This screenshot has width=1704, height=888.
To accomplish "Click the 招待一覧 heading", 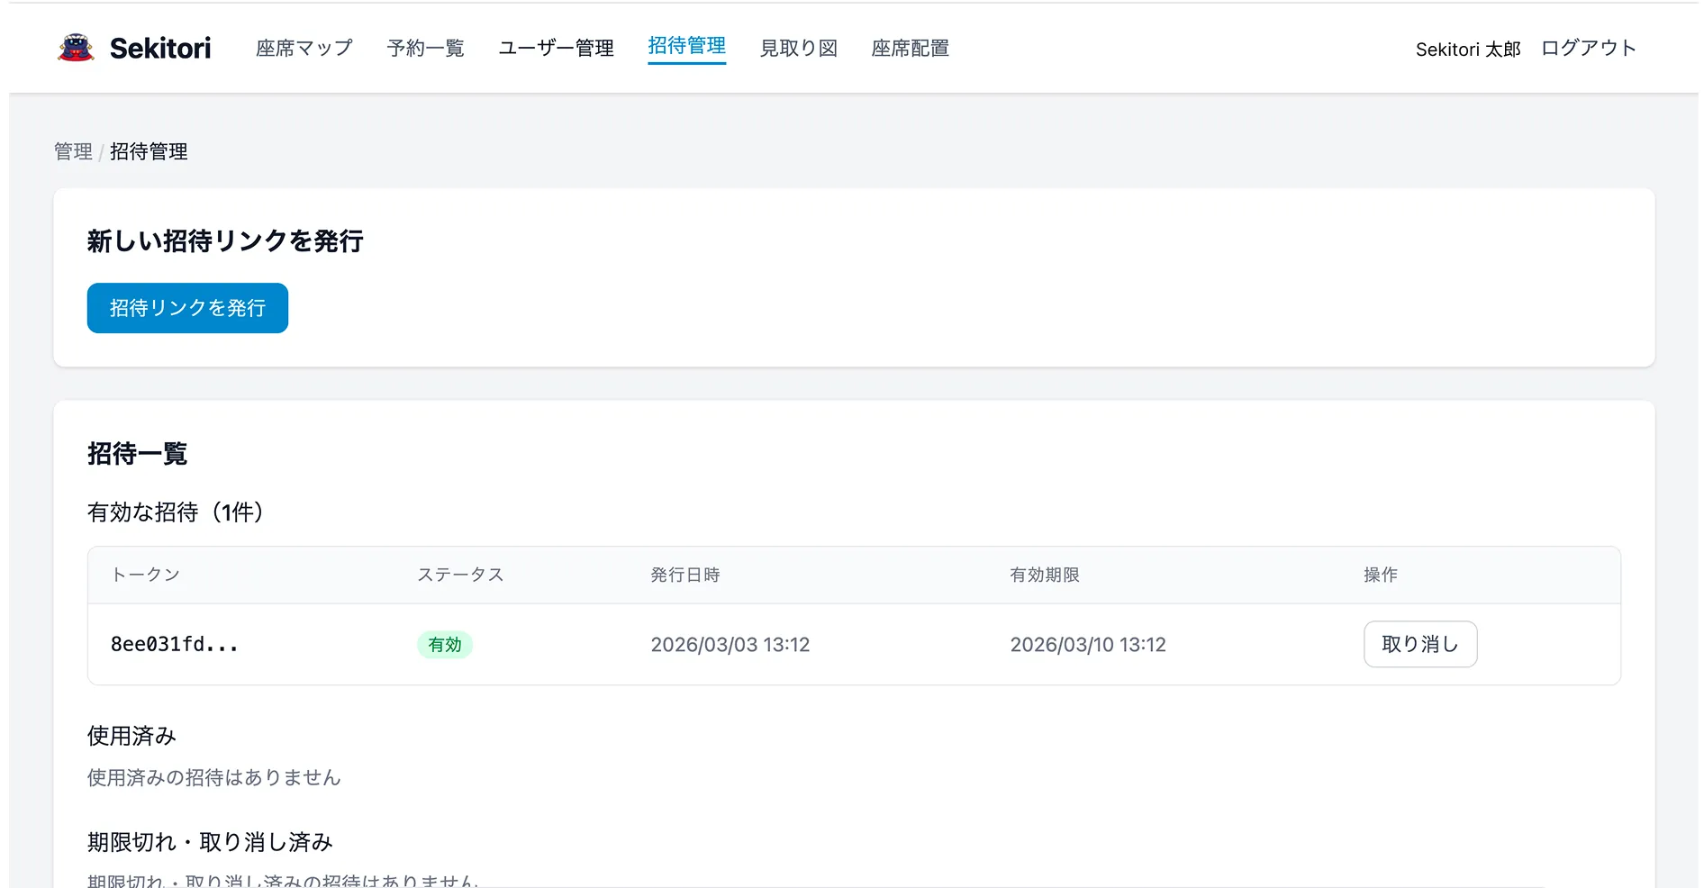I will pyautogui.click(x=137, y=454).
